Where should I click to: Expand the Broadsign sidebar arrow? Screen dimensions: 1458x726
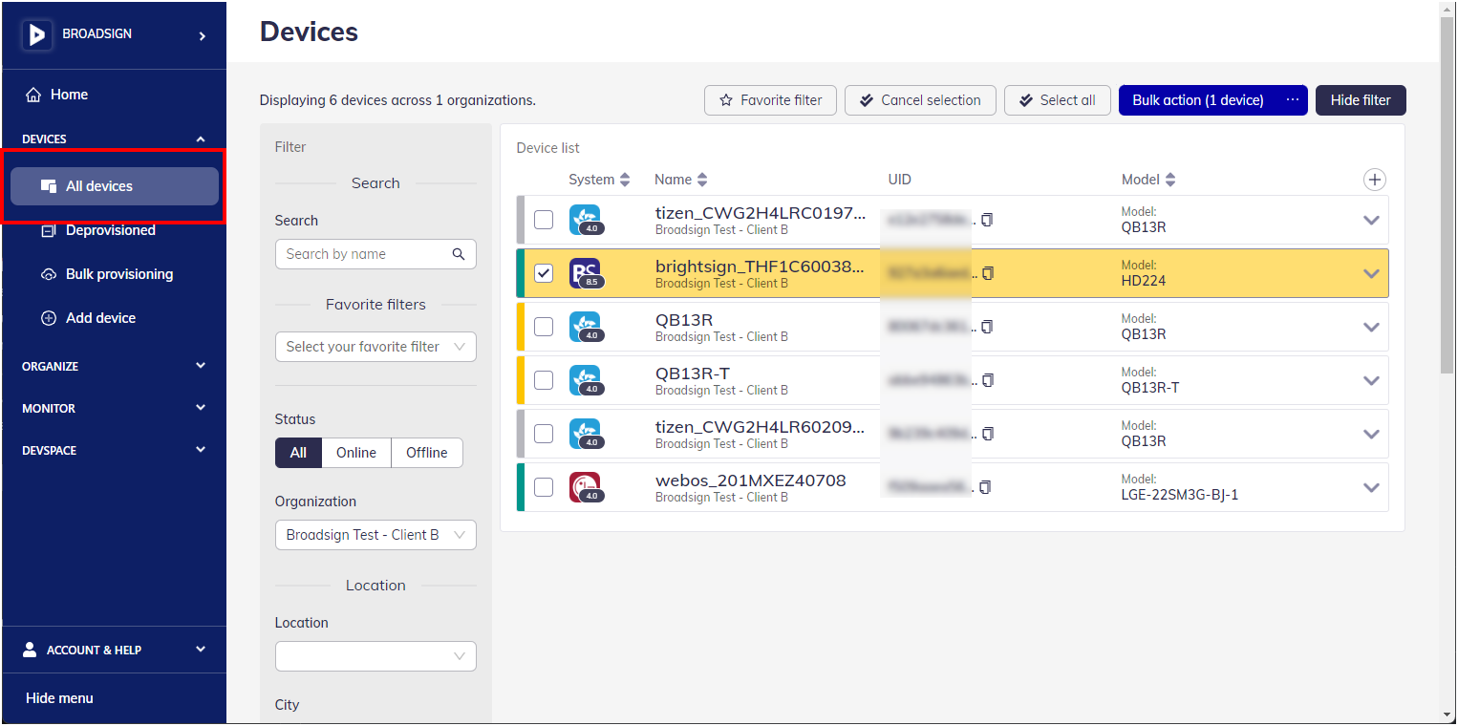click(x=202, y=35)
